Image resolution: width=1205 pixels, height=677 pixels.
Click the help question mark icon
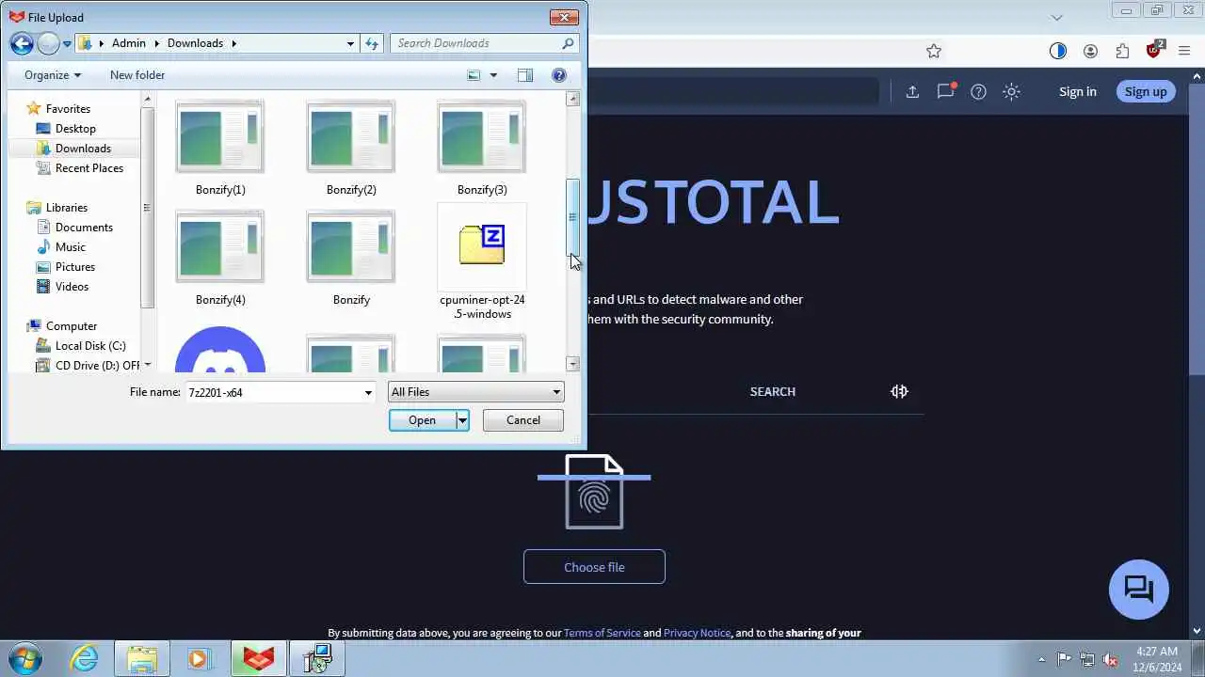click(x=559, y=75)
